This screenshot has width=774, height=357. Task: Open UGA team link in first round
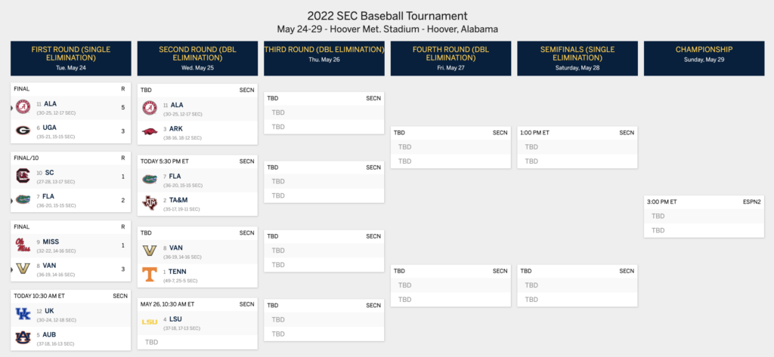(x=50, y=128)
